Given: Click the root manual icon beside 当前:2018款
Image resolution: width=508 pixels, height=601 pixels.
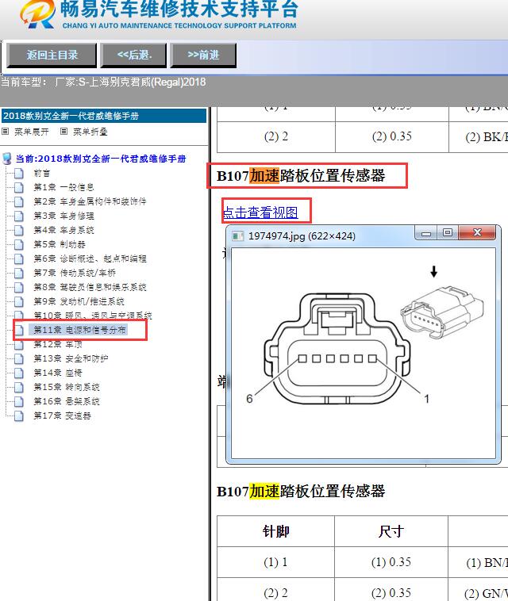Looking at the screenshot, I should pos(6,159).
